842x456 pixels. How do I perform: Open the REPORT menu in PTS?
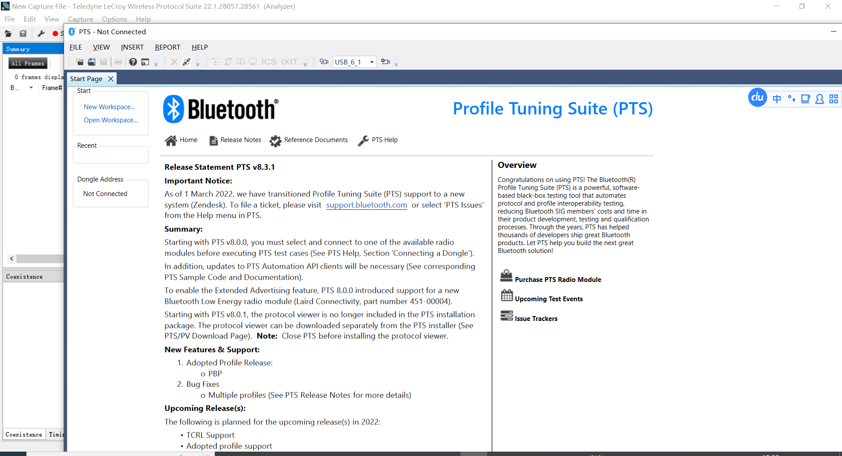(x=168, y=47)
